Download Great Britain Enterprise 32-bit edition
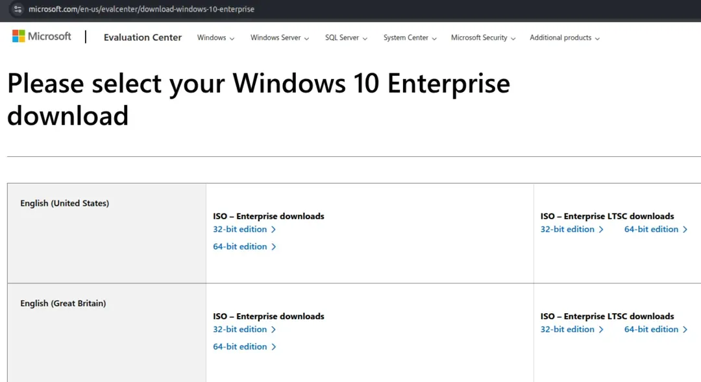The image size is (701, 382). [244, 329]
